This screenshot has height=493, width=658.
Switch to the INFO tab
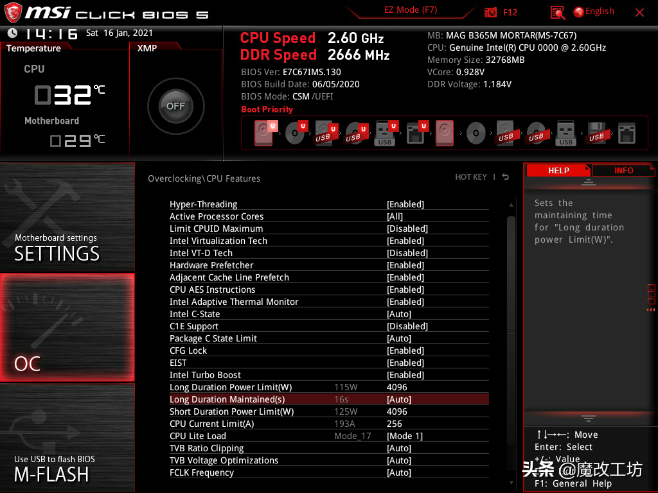623,170
